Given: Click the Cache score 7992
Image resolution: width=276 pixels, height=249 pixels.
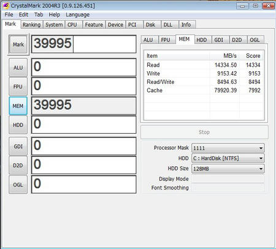Looking at the screenshot, I should click(x=255, y=90).
